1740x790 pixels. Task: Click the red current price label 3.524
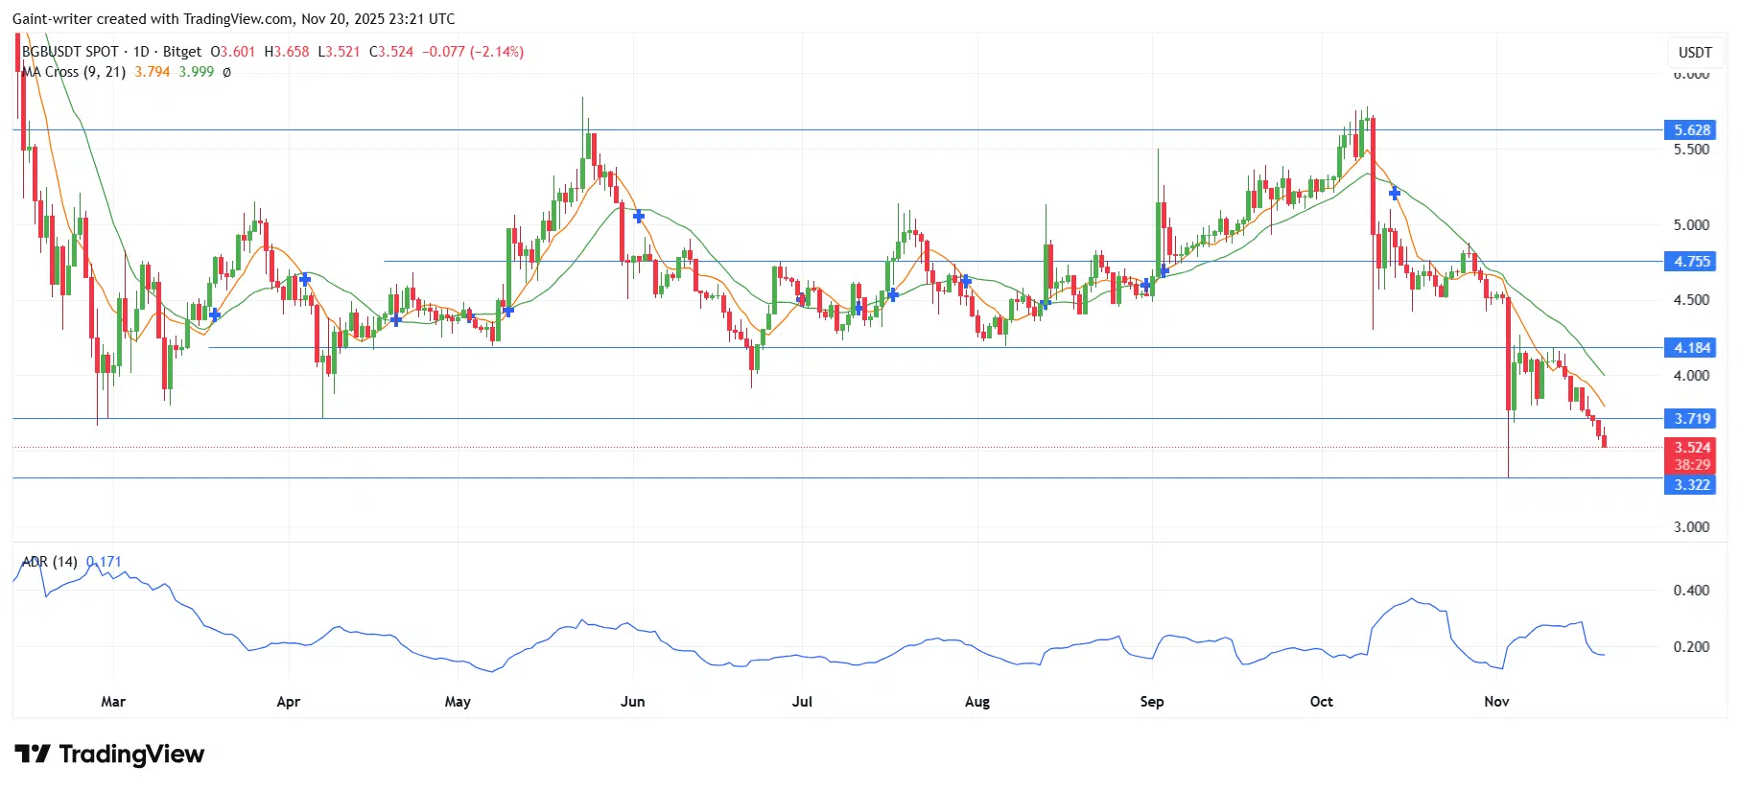(1692, 448)
